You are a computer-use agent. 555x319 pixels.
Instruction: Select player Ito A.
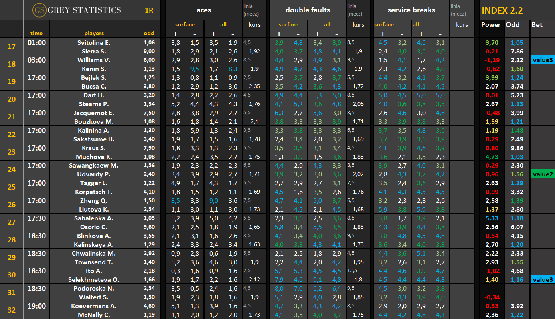[94, 271]
